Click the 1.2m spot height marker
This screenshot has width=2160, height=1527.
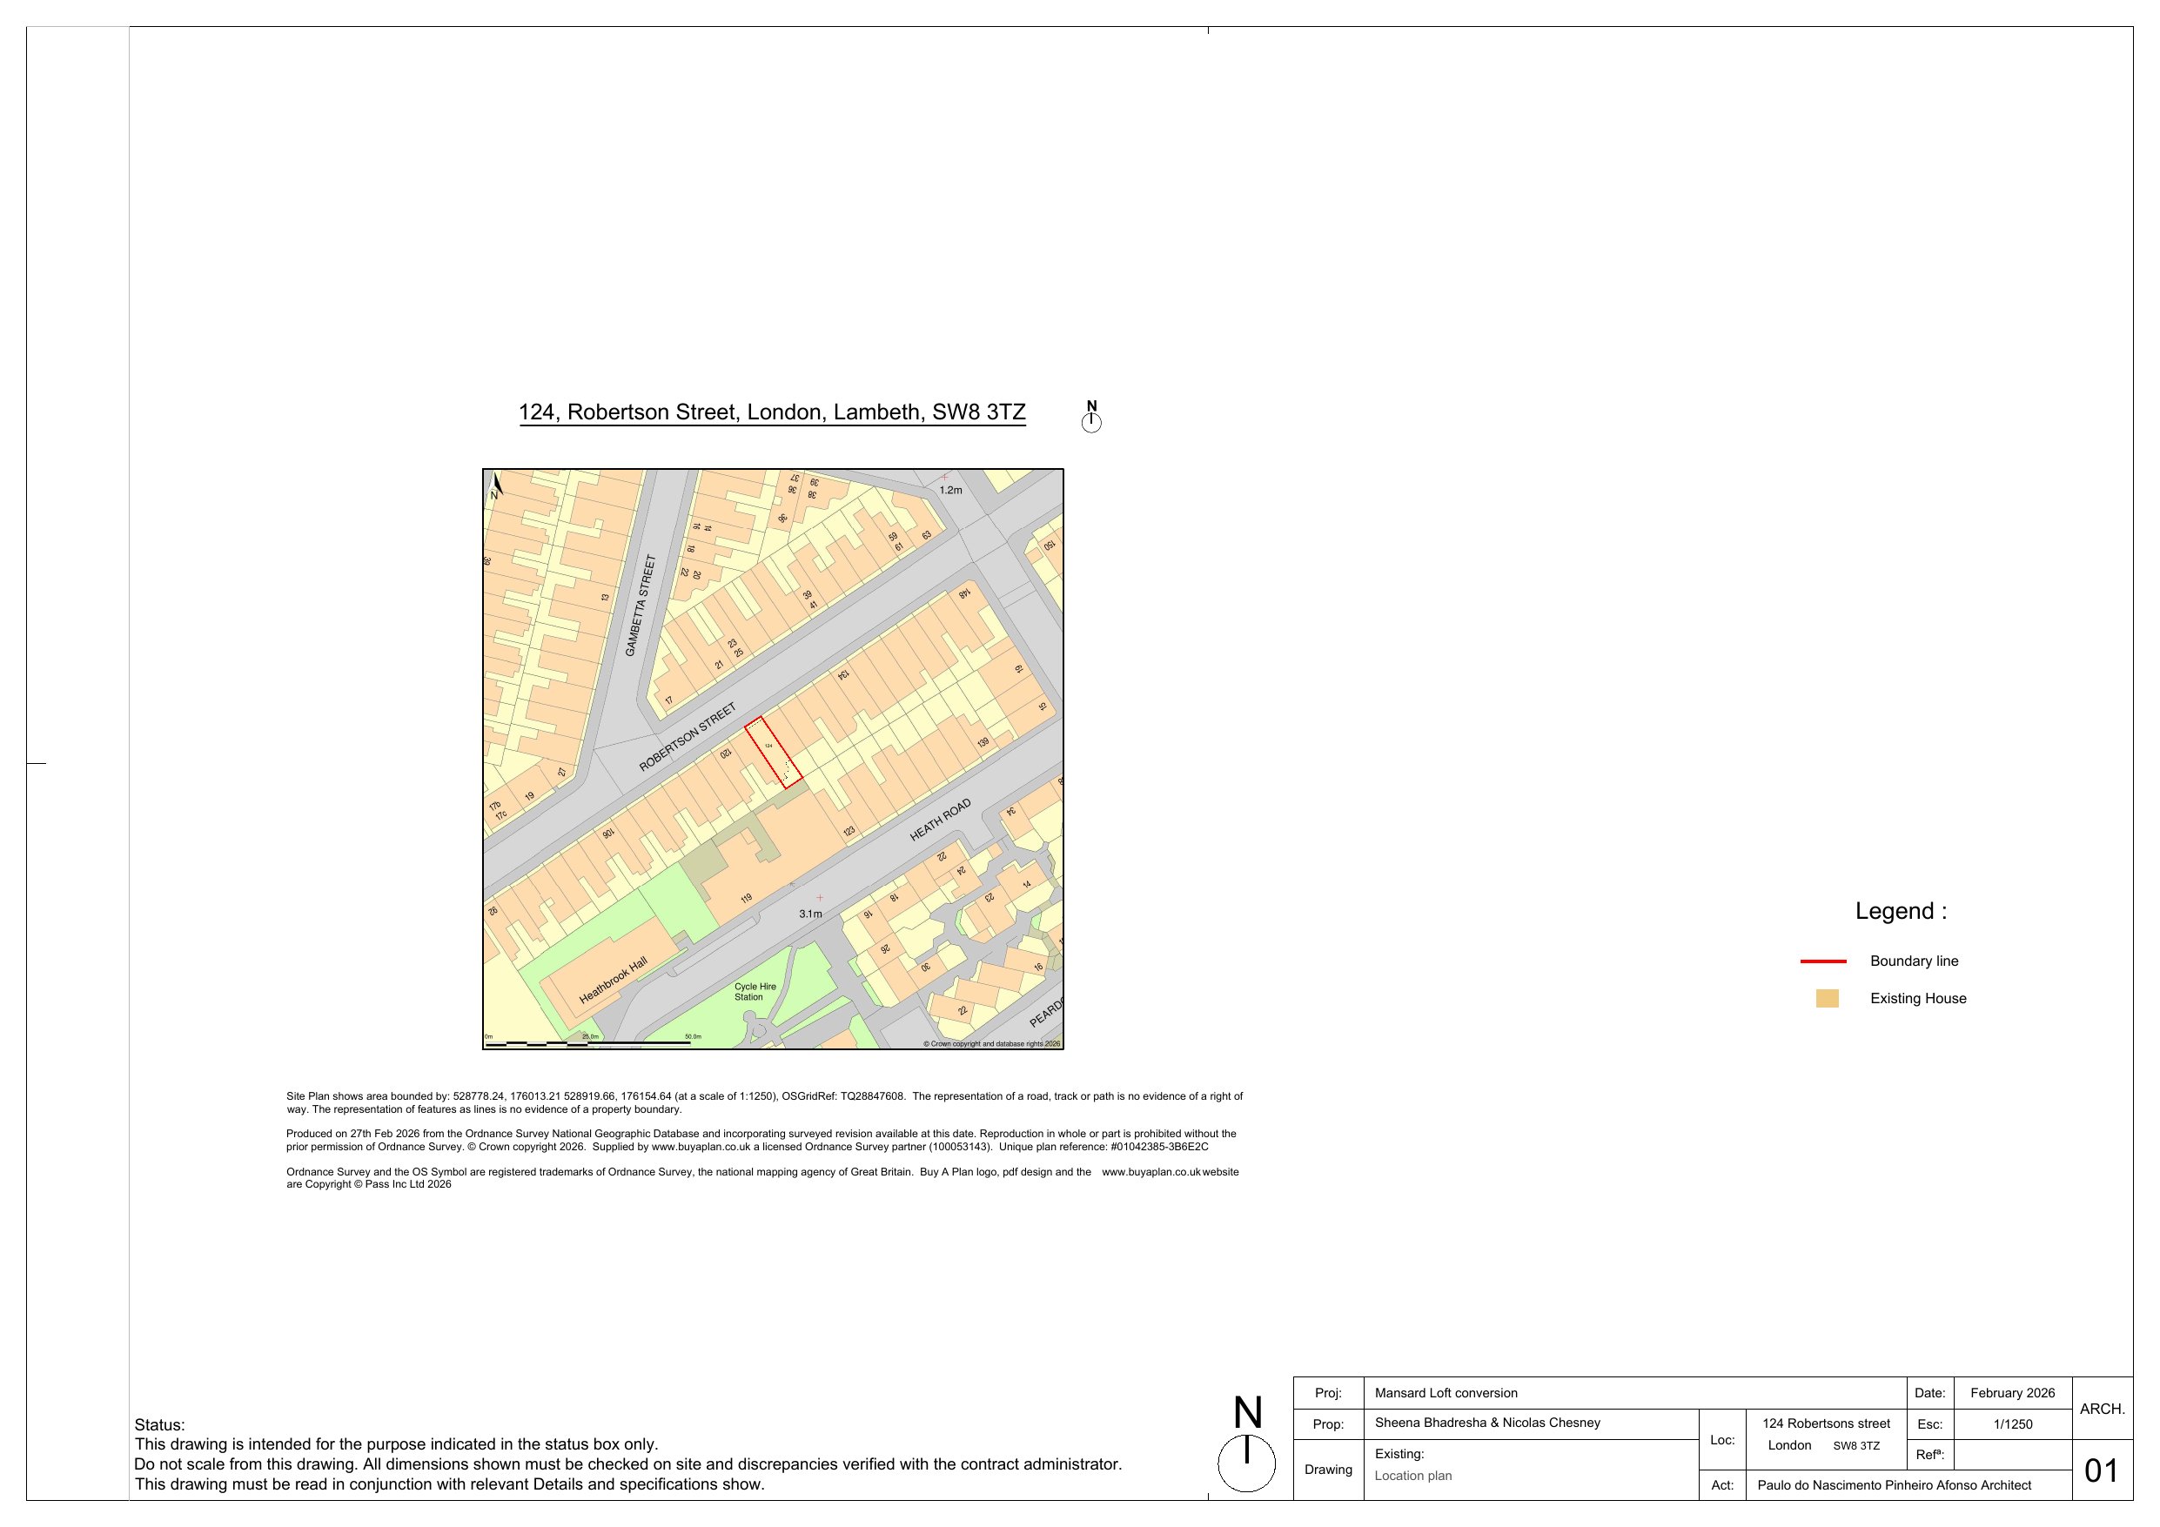[944, 478]
